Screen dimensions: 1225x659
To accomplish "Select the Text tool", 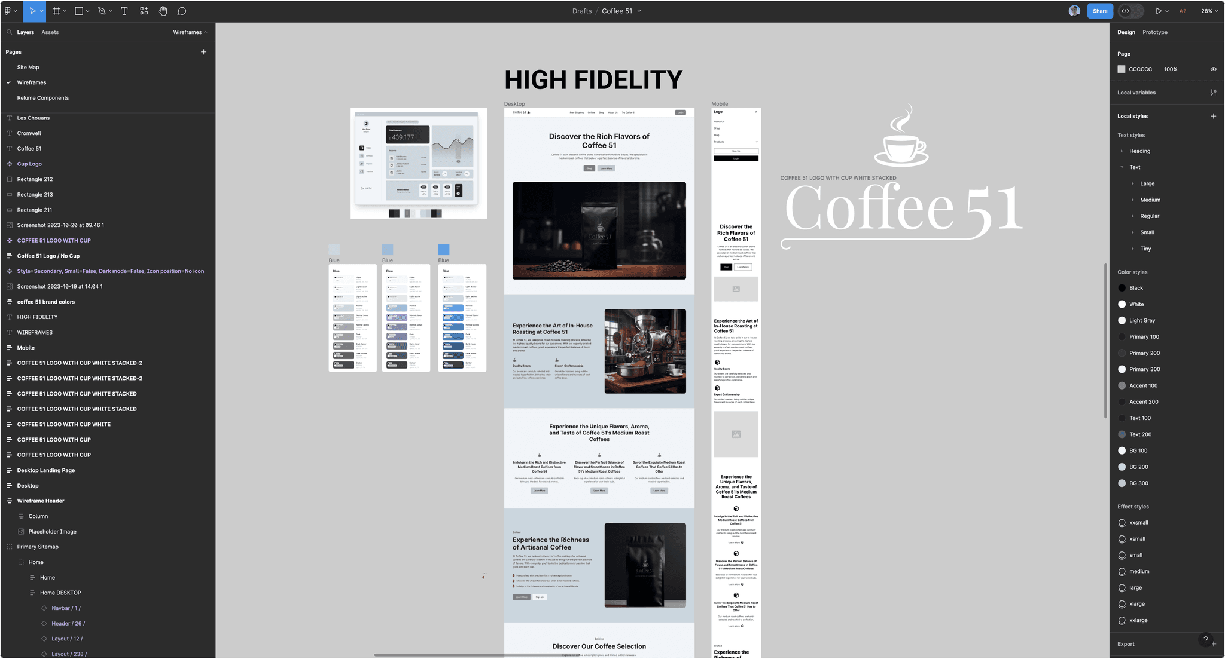I will [x=124, y=11].
